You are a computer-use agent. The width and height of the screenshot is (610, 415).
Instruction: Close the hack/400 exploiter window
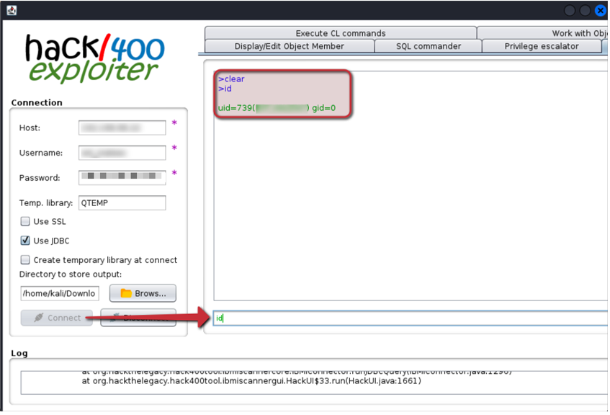click(600, 11)
